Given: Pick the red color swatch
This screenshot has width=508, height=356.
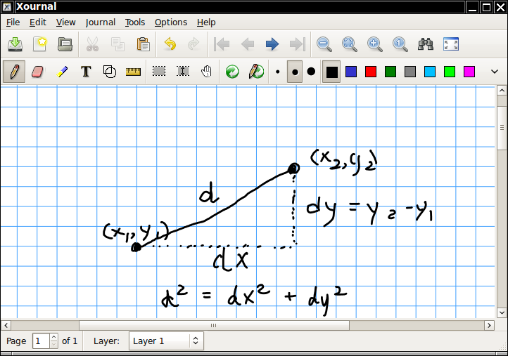Looking at the screenshot, I should coord(371,72).
